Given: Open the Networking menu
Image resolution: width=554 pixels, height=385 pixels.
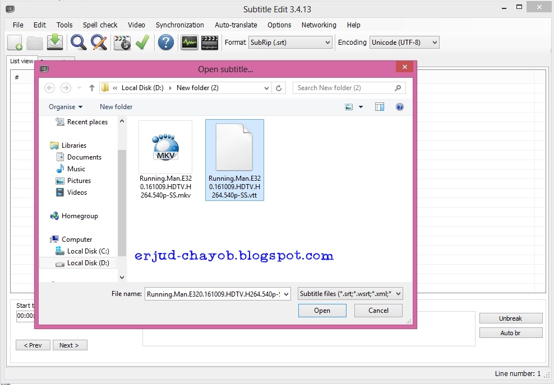Looking at the screenshot, I should click(x=318, y=25).
